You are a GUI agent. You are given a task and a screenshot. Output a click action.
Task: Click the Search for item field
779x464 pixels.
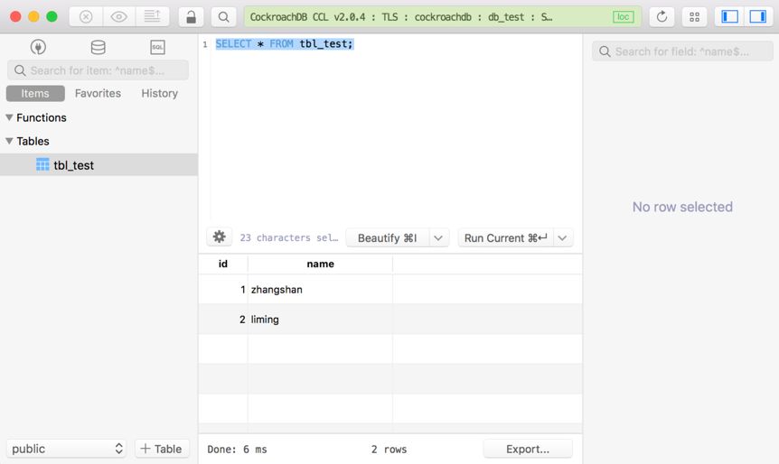(x=98, y=70)
